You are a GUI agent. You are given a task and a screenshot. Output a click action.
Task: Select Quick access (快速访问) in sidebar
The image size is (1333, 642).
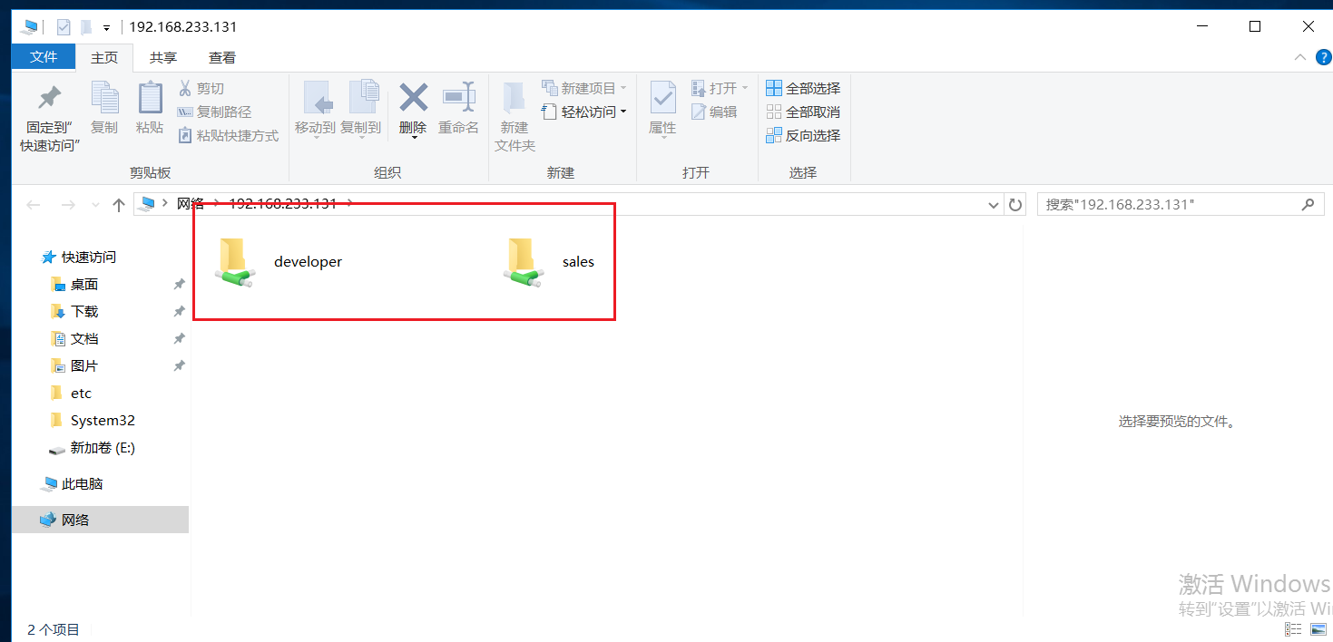click(x=79, y=258)
